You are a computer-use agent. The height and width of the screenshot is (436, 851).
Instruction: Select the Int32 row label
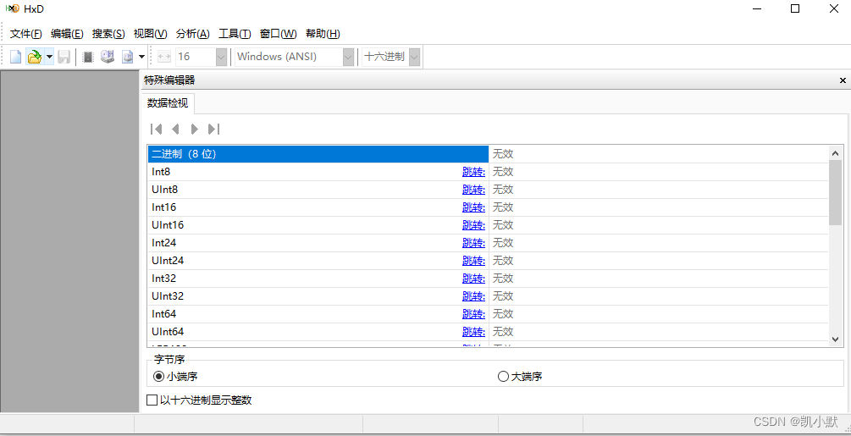[164, 279]
